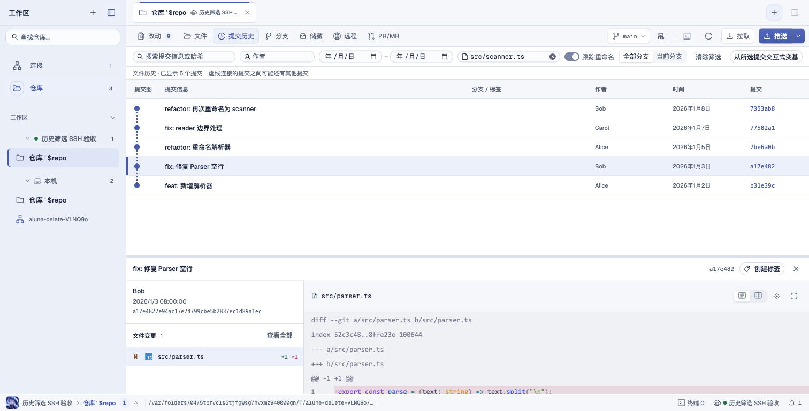Open the PR/MR tab
The image size is (809, 411).
384,36
